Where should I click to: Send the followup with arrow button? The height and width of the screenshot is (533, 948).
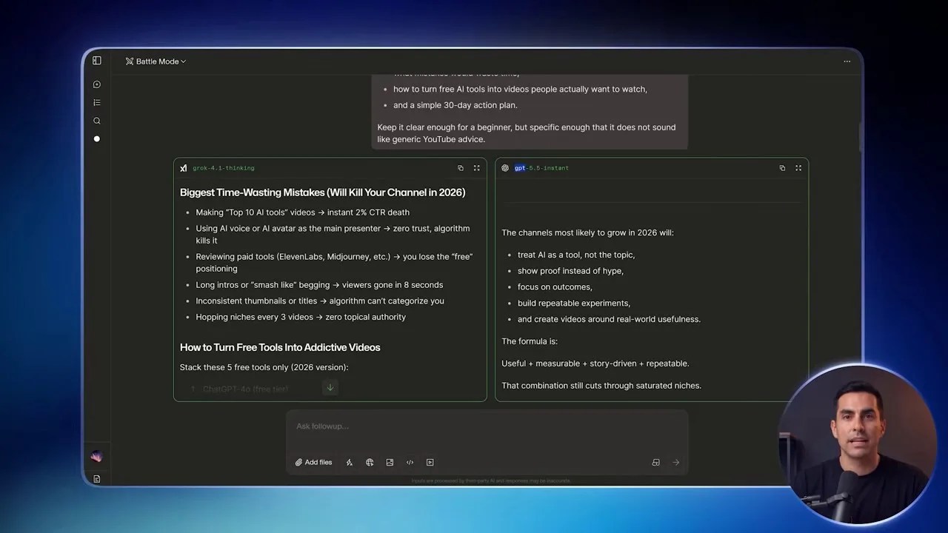click(675, 463)
